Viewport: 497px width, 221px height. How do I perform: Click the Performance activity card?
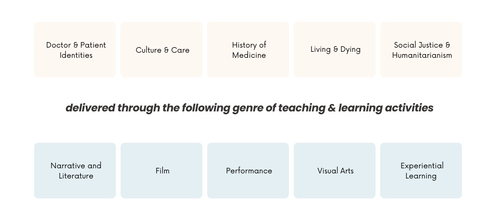coord(248,171)
